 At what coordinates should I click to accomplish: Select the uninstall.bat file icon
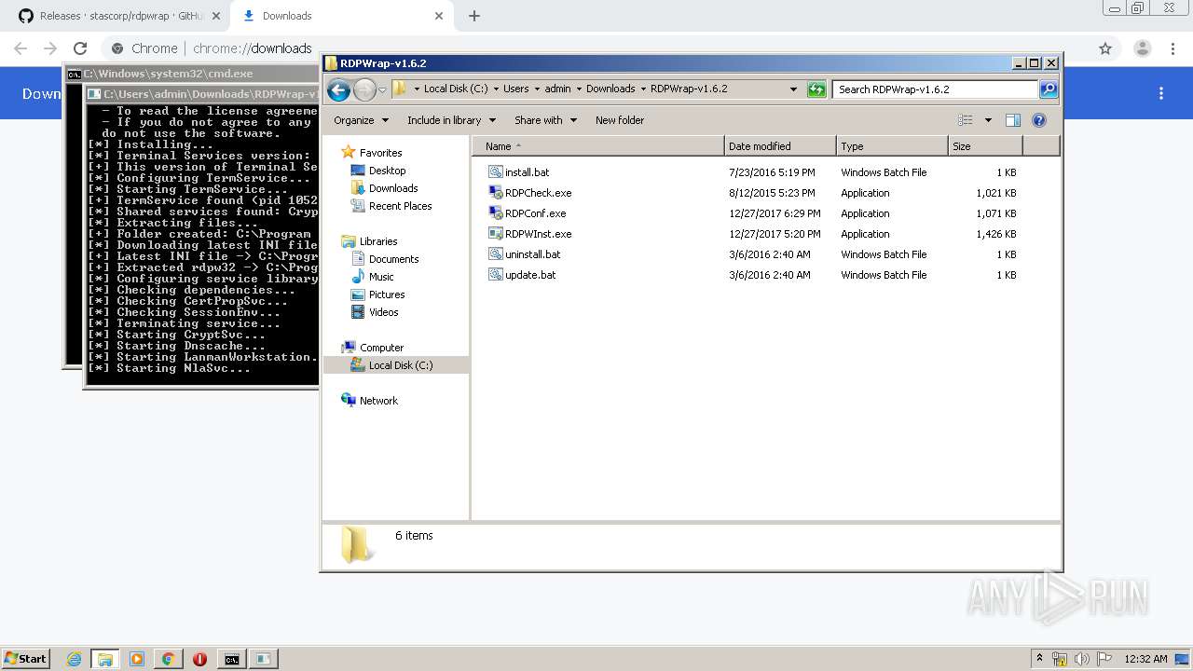point(496,254)
